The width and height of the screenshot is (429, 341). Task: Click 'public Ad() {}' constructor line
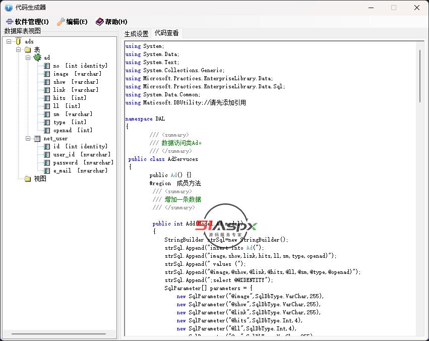(170, 175)
